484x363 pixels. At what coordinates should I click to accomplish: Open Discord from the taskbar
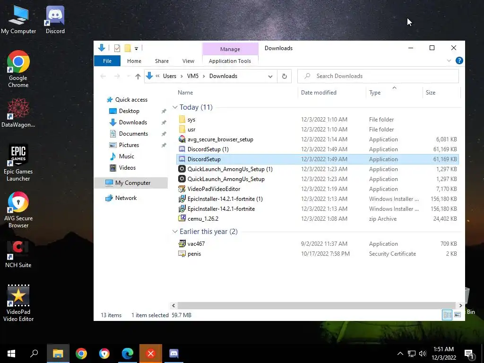[x=174, y=354]
